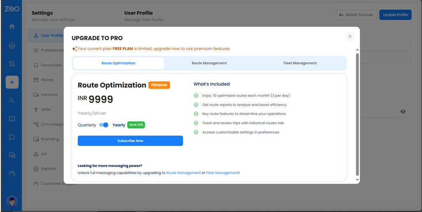The height and width of the screenshot is (212, 422).
Task: Toggle Quarterly/Yearly billing switch
Action: point(104,125)
